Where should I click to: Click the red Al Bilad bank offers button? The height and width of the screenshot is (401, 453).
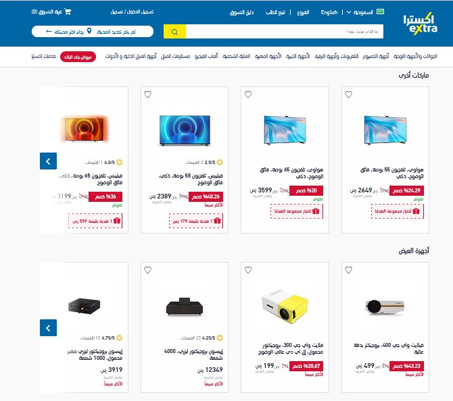click(x=78, y=57)
